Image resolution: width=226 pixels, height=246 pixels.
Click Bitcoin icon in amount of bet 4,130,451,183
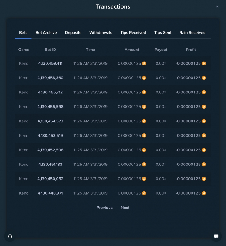[144, 165]
